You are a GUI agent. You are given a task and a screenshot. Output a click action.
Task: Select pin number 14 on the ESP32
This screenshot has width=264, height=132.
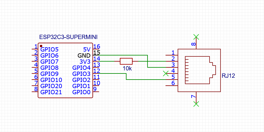click(97, 59)
